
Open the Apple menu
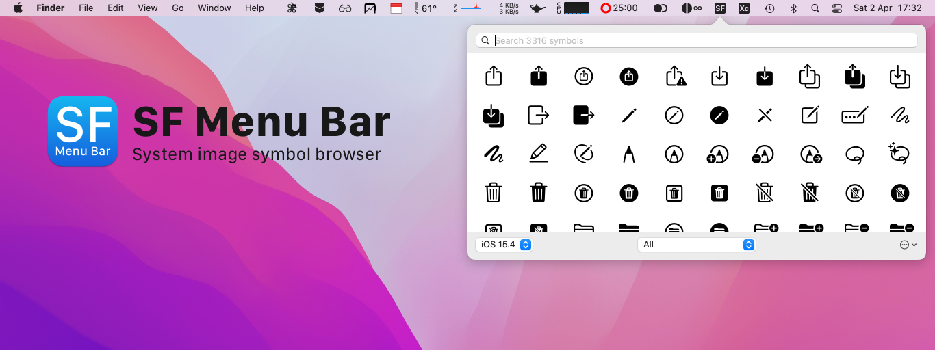pos(18,8)
